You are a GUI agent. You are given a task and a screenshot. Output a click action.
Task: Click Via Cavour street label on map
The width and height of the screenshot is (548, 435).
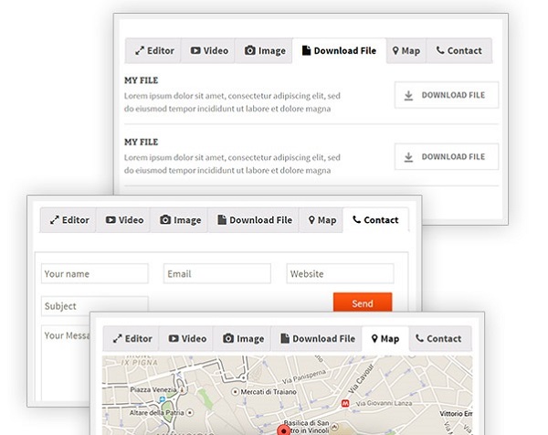(361, 378)
